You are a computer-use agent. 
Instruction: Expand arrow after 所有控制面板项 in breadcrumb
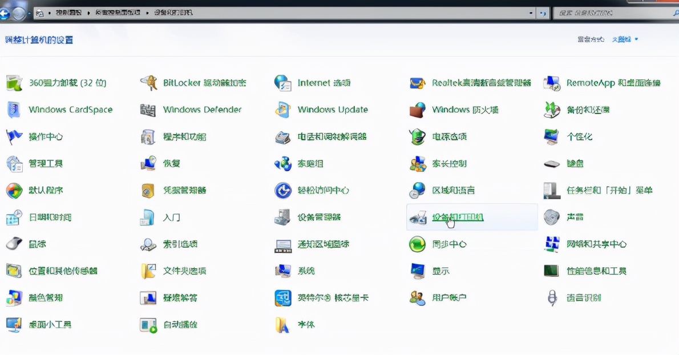click(147, 13)
